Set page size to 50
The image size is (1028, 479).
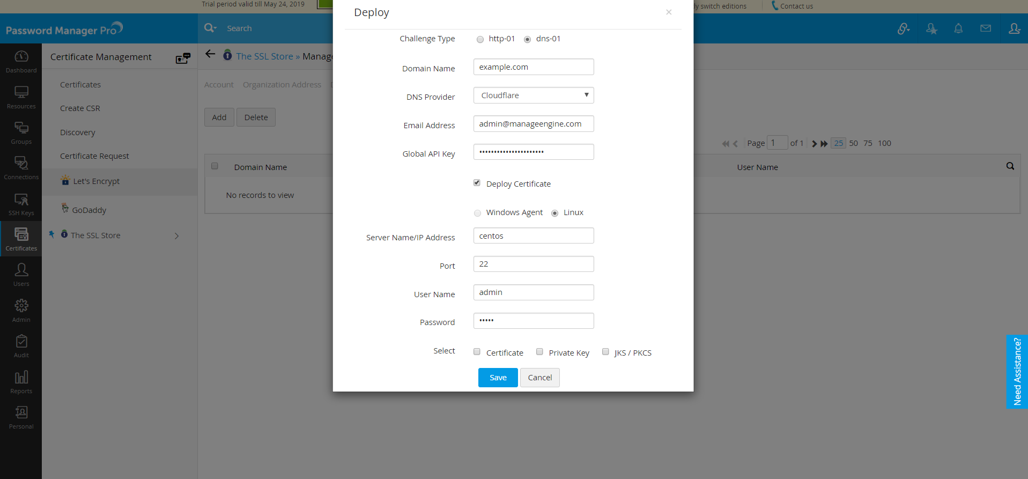(x=854, y=143)
